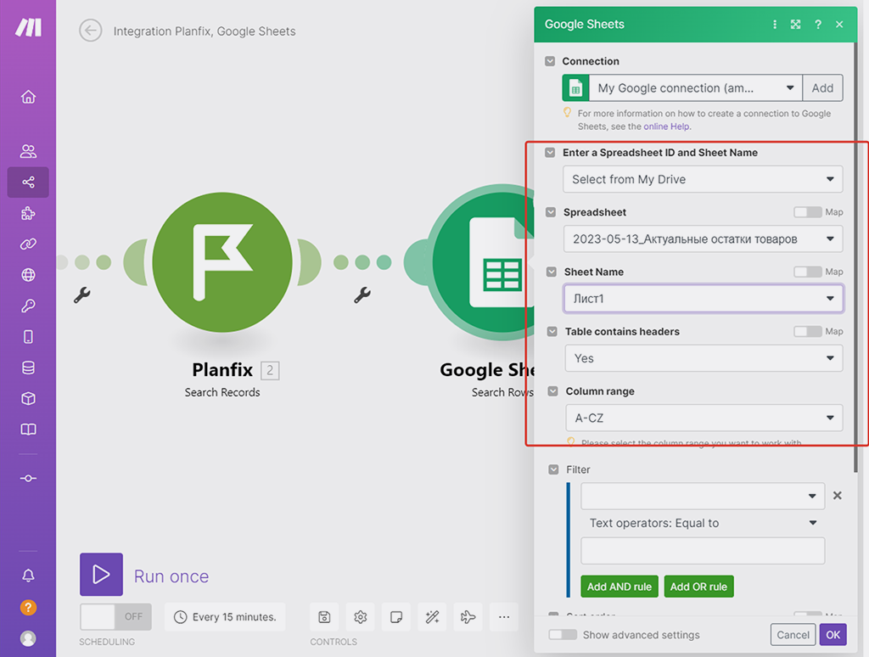Click the explain flow airplane icon
The image size is (869, 657).
[468, 617]
